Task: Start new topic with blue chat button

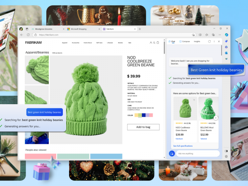Action: pos(172,154)
